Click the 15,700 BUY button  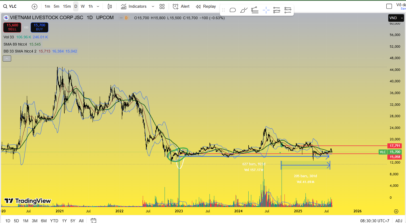click(x=39, y=27)
